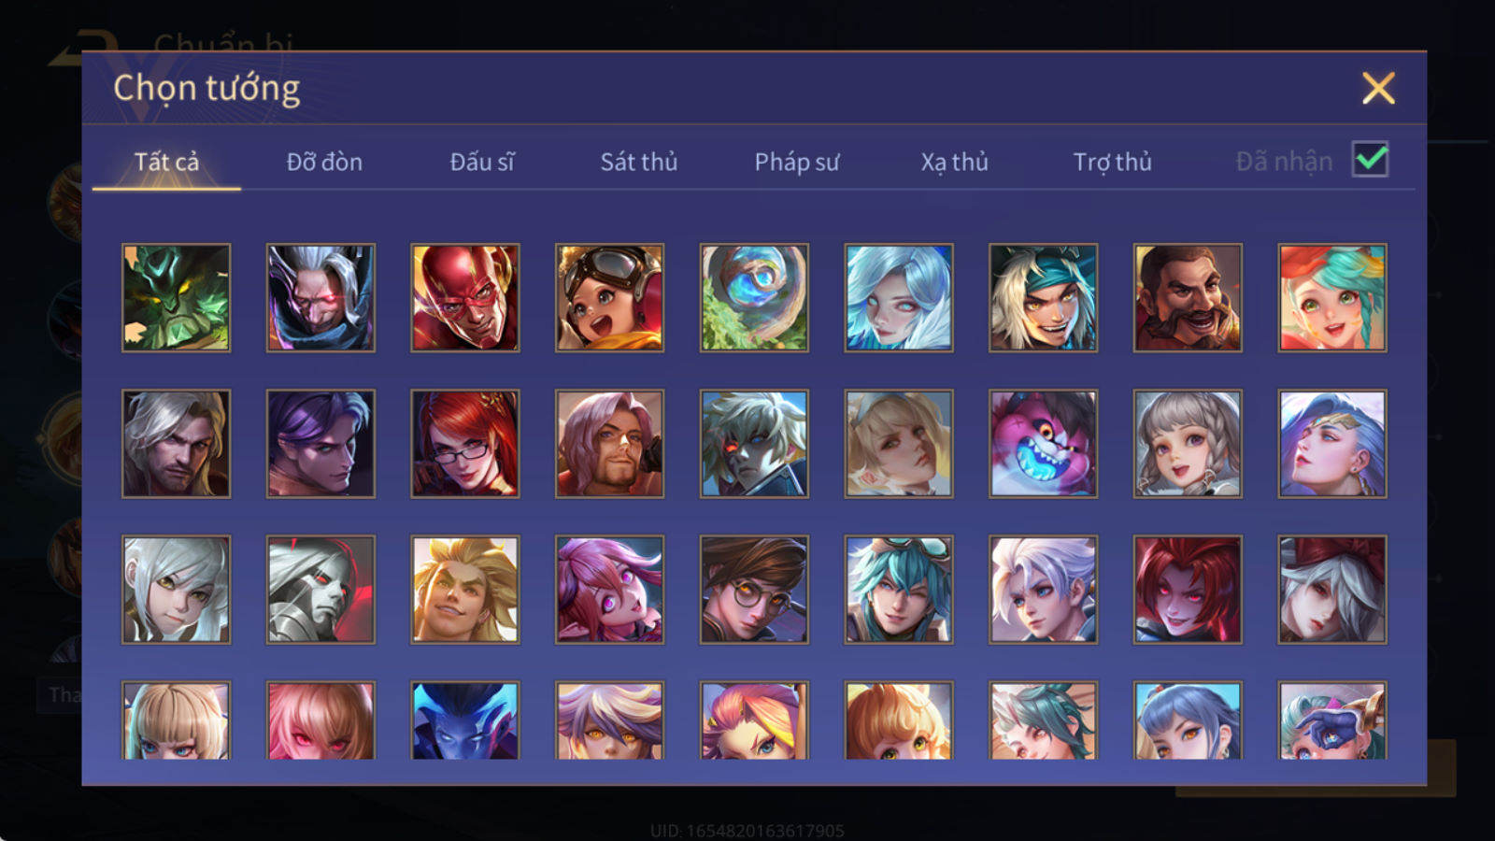
Task: Choose the silver masked red-eyed hero
Action: click(320, 590)
